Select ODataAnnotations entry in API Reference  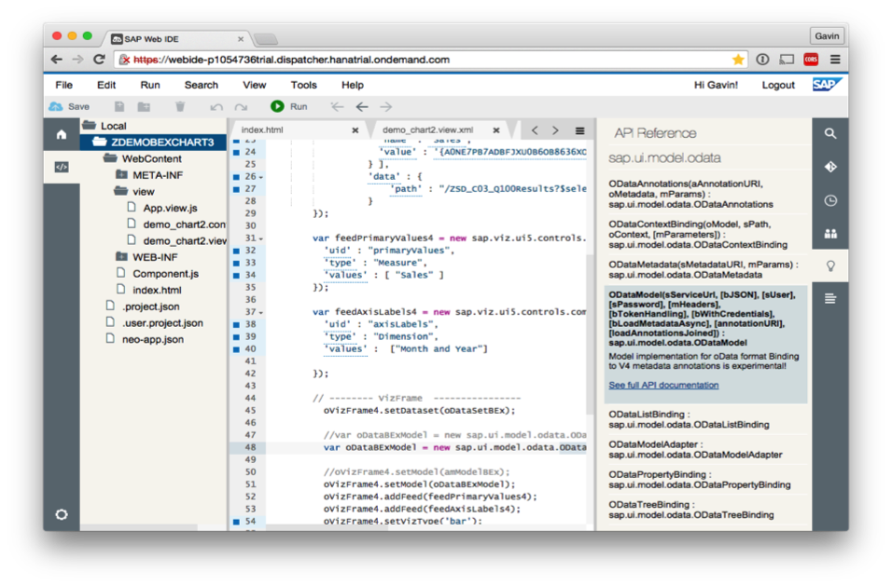706,194
